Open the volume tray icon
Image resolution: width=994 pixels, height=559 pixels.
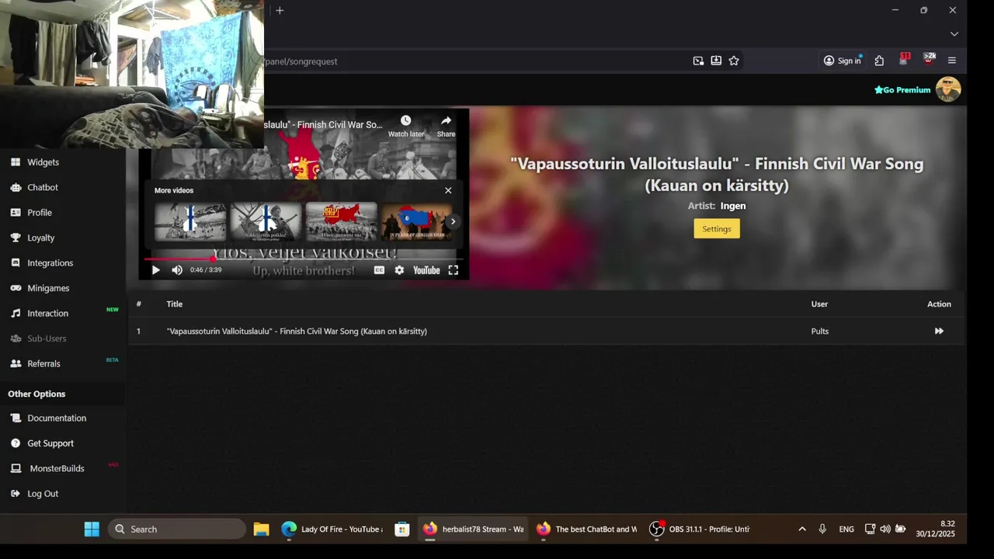click(885, 529)
